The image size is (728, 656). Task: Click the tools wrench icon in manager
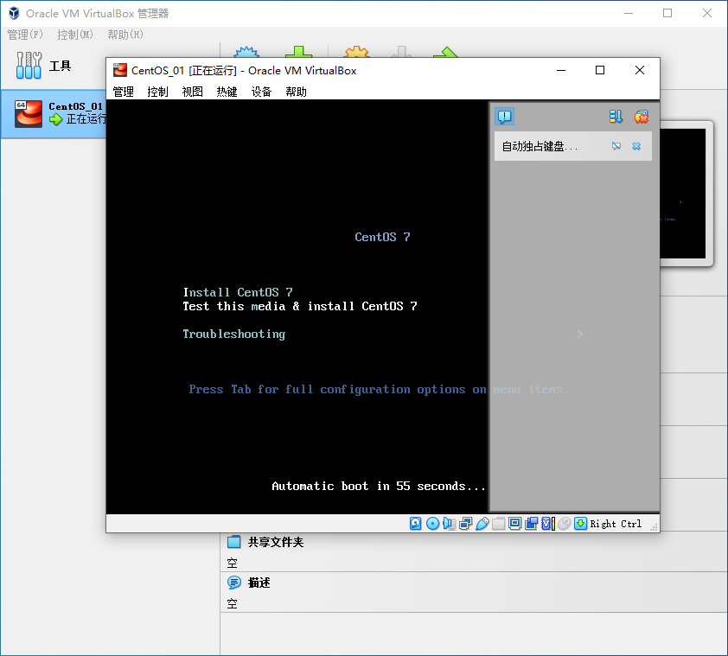(x=29, y=65)
